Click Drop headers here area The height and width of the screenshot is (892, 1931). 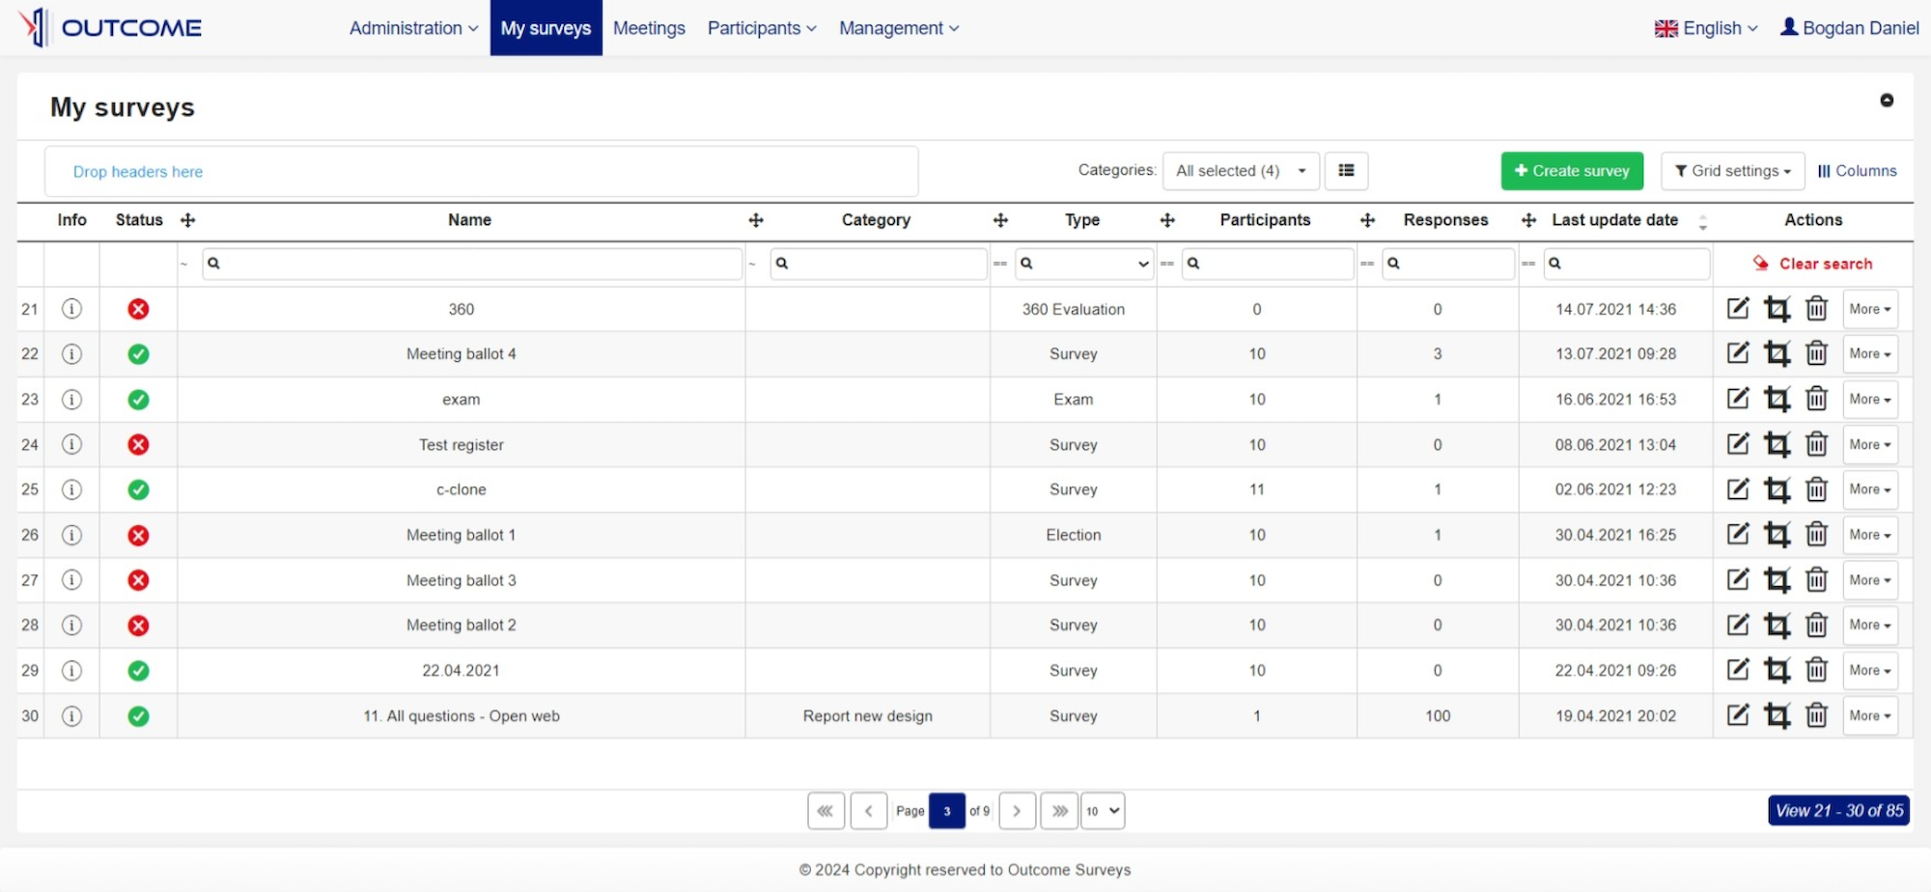point(481,172)
